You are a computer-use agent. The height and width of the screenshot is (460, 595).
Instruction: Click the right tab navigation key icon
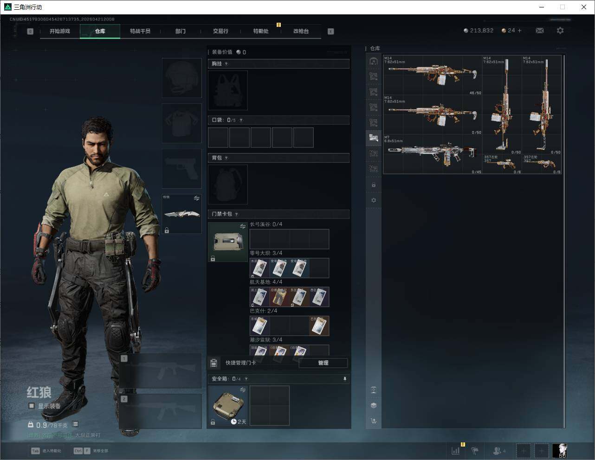[x=331, y=32]
